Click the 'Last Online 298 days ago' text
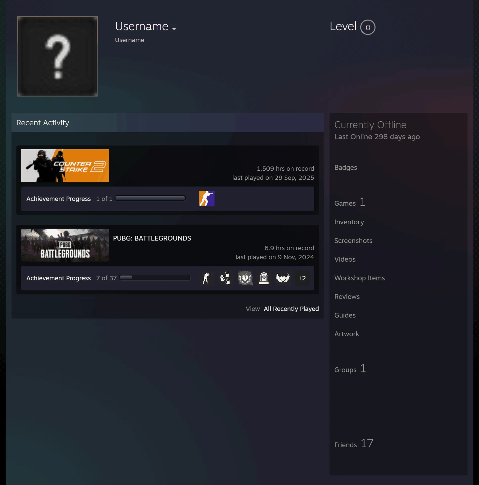This screenshot has width=479, height=485. click(377, 137)
